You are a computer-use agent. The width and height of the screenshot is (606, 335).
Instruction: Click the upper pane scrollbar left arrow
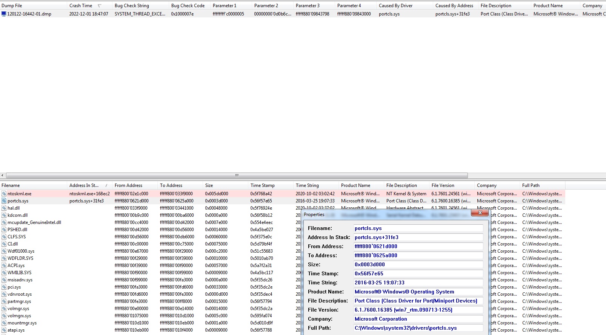pos(3,175)
